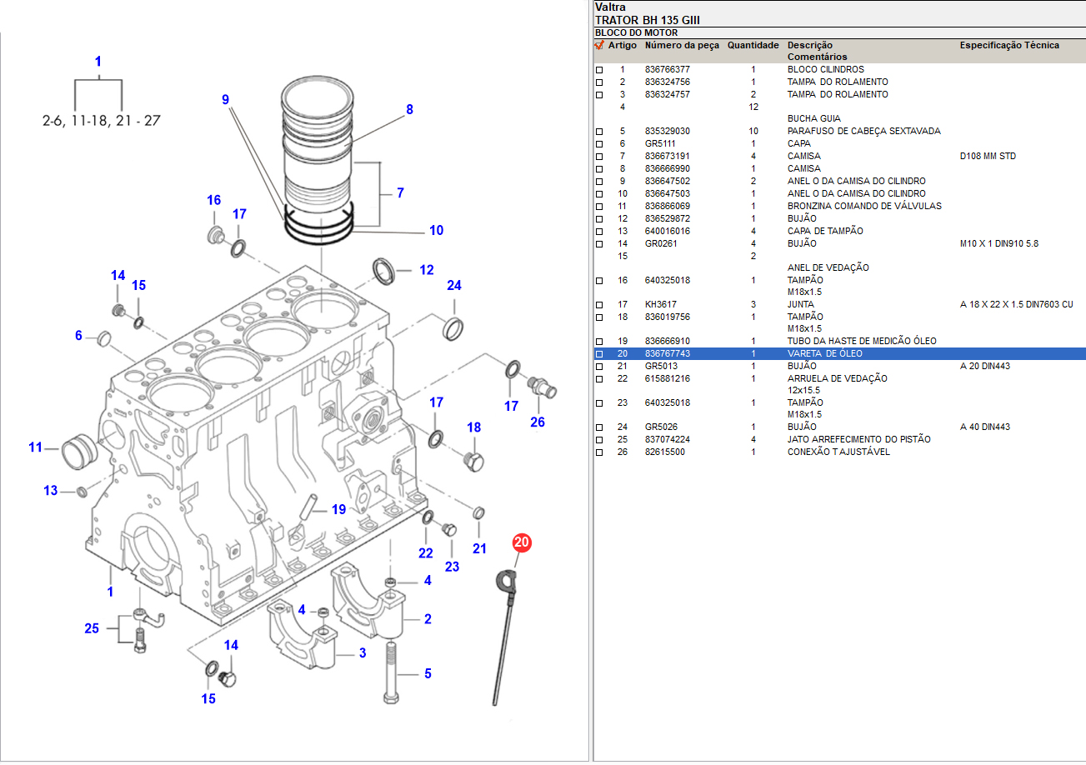Viewport: 1086px width, 765px height.
Task: Select callout 25 for piston cooling jet
Action: pyautogui.click(x=92, y=628)
